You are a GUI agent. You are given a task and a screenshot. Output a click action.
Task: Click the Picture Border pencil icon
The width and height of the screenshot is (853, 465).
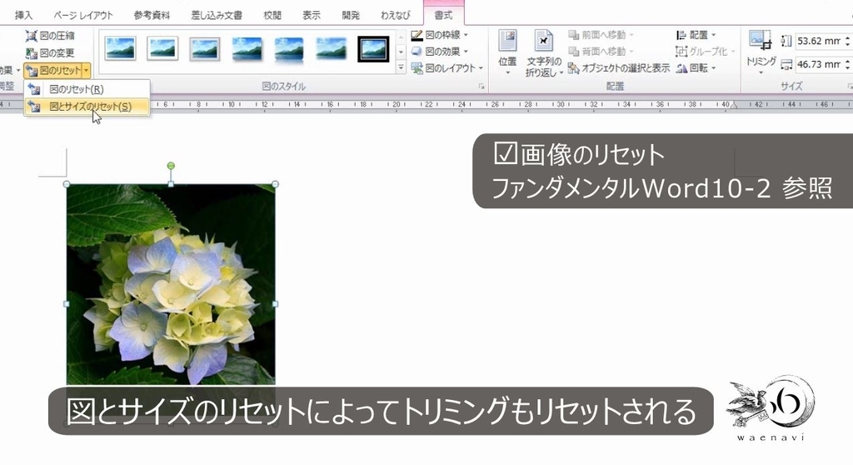pos(417,35)
